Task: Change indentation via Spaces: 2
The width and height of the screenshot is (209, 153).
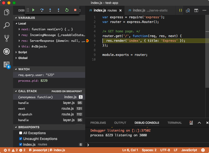Action: point(149,150)
